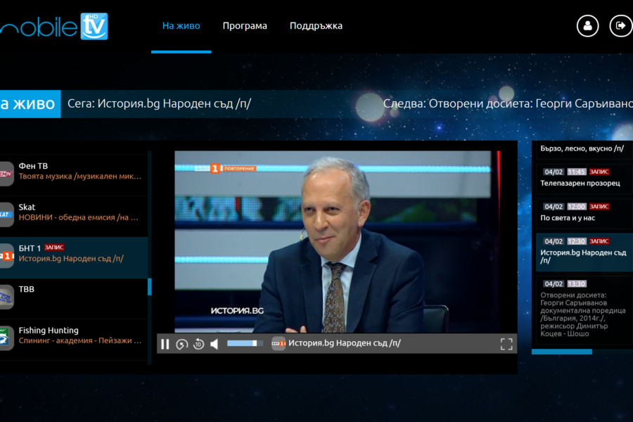The width and height of the screenshot is (633, 422).
Task: Pause the live video playback
Action: point(165,344)
